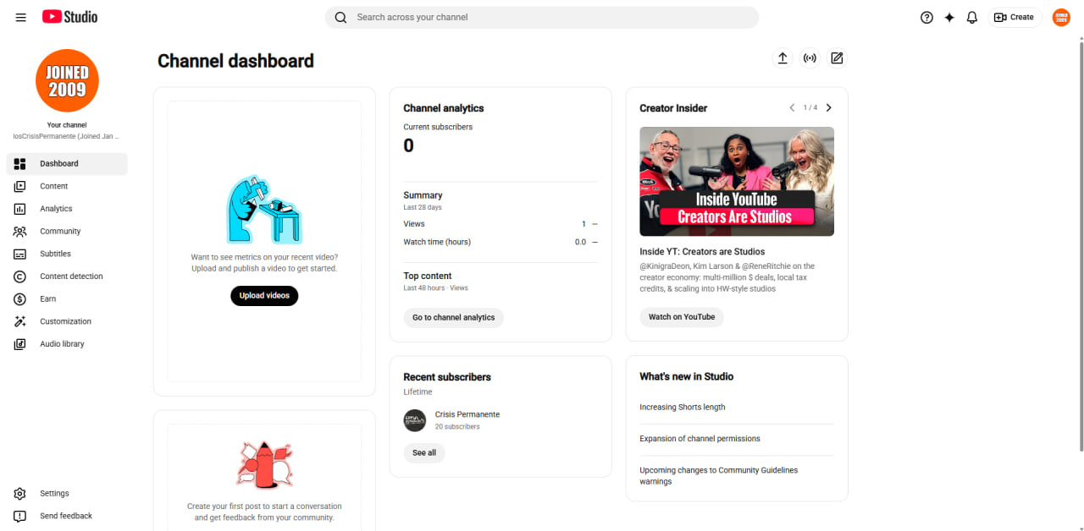Open Settings in the sidebar
1084x531 pixels.
coord(67,494)
